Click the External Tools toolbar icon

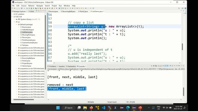coord(40,8)
